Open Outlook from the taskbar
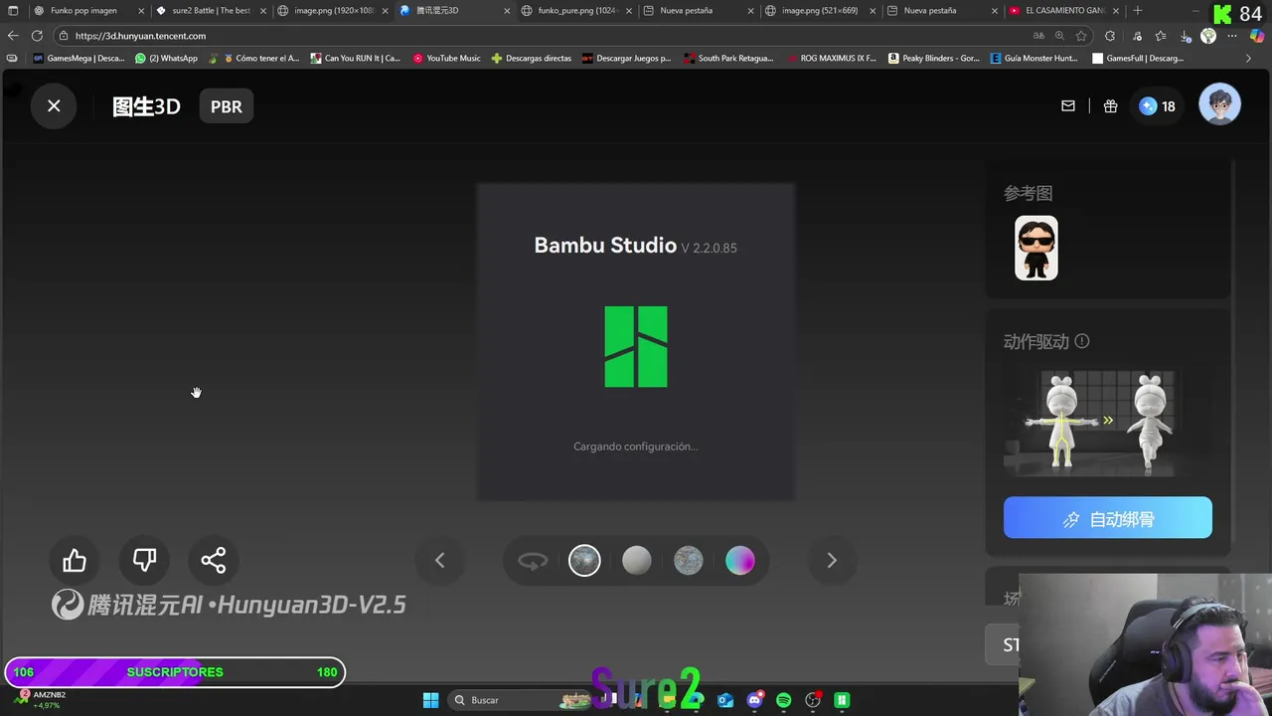1272x716 pixels. click(725, 700)
